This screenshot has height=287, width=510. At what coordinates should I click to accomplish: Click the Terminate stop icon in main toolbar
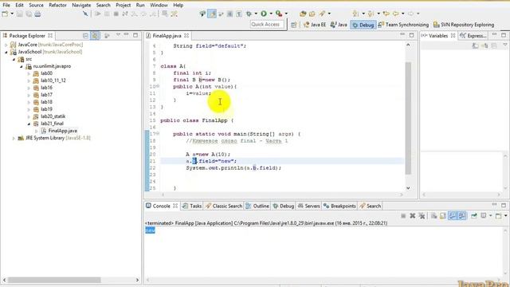tap(116, 14)
